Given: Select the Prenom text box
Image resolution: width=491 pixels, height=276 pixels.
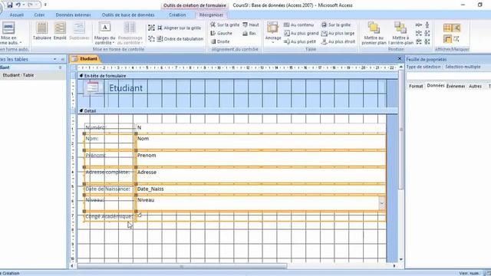Looking at the screenshot, I should point(261,159).
